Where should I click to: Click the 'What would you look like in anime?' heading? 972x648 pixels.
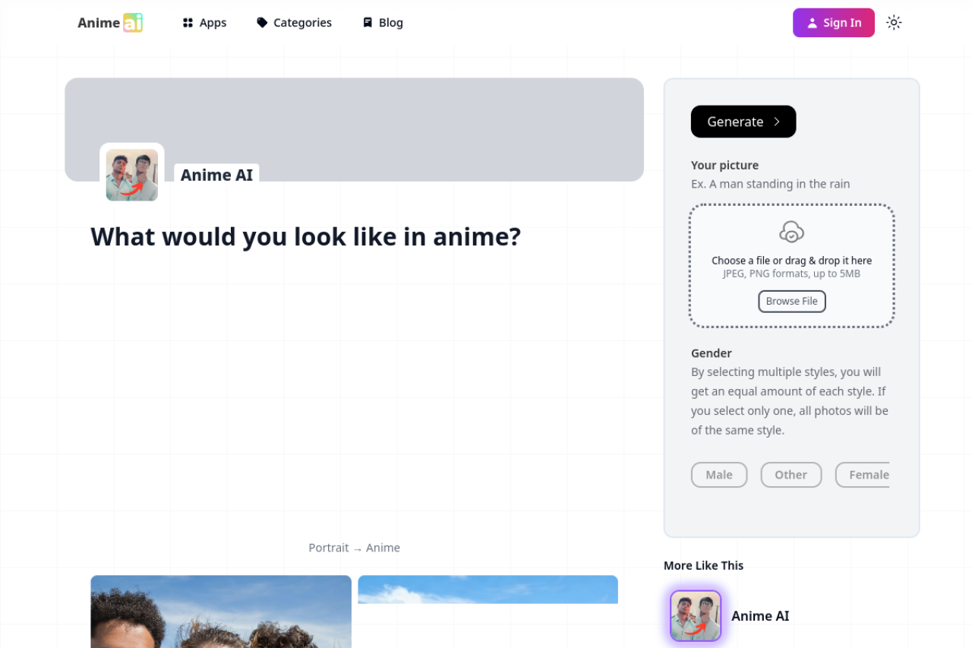(306, 237)
